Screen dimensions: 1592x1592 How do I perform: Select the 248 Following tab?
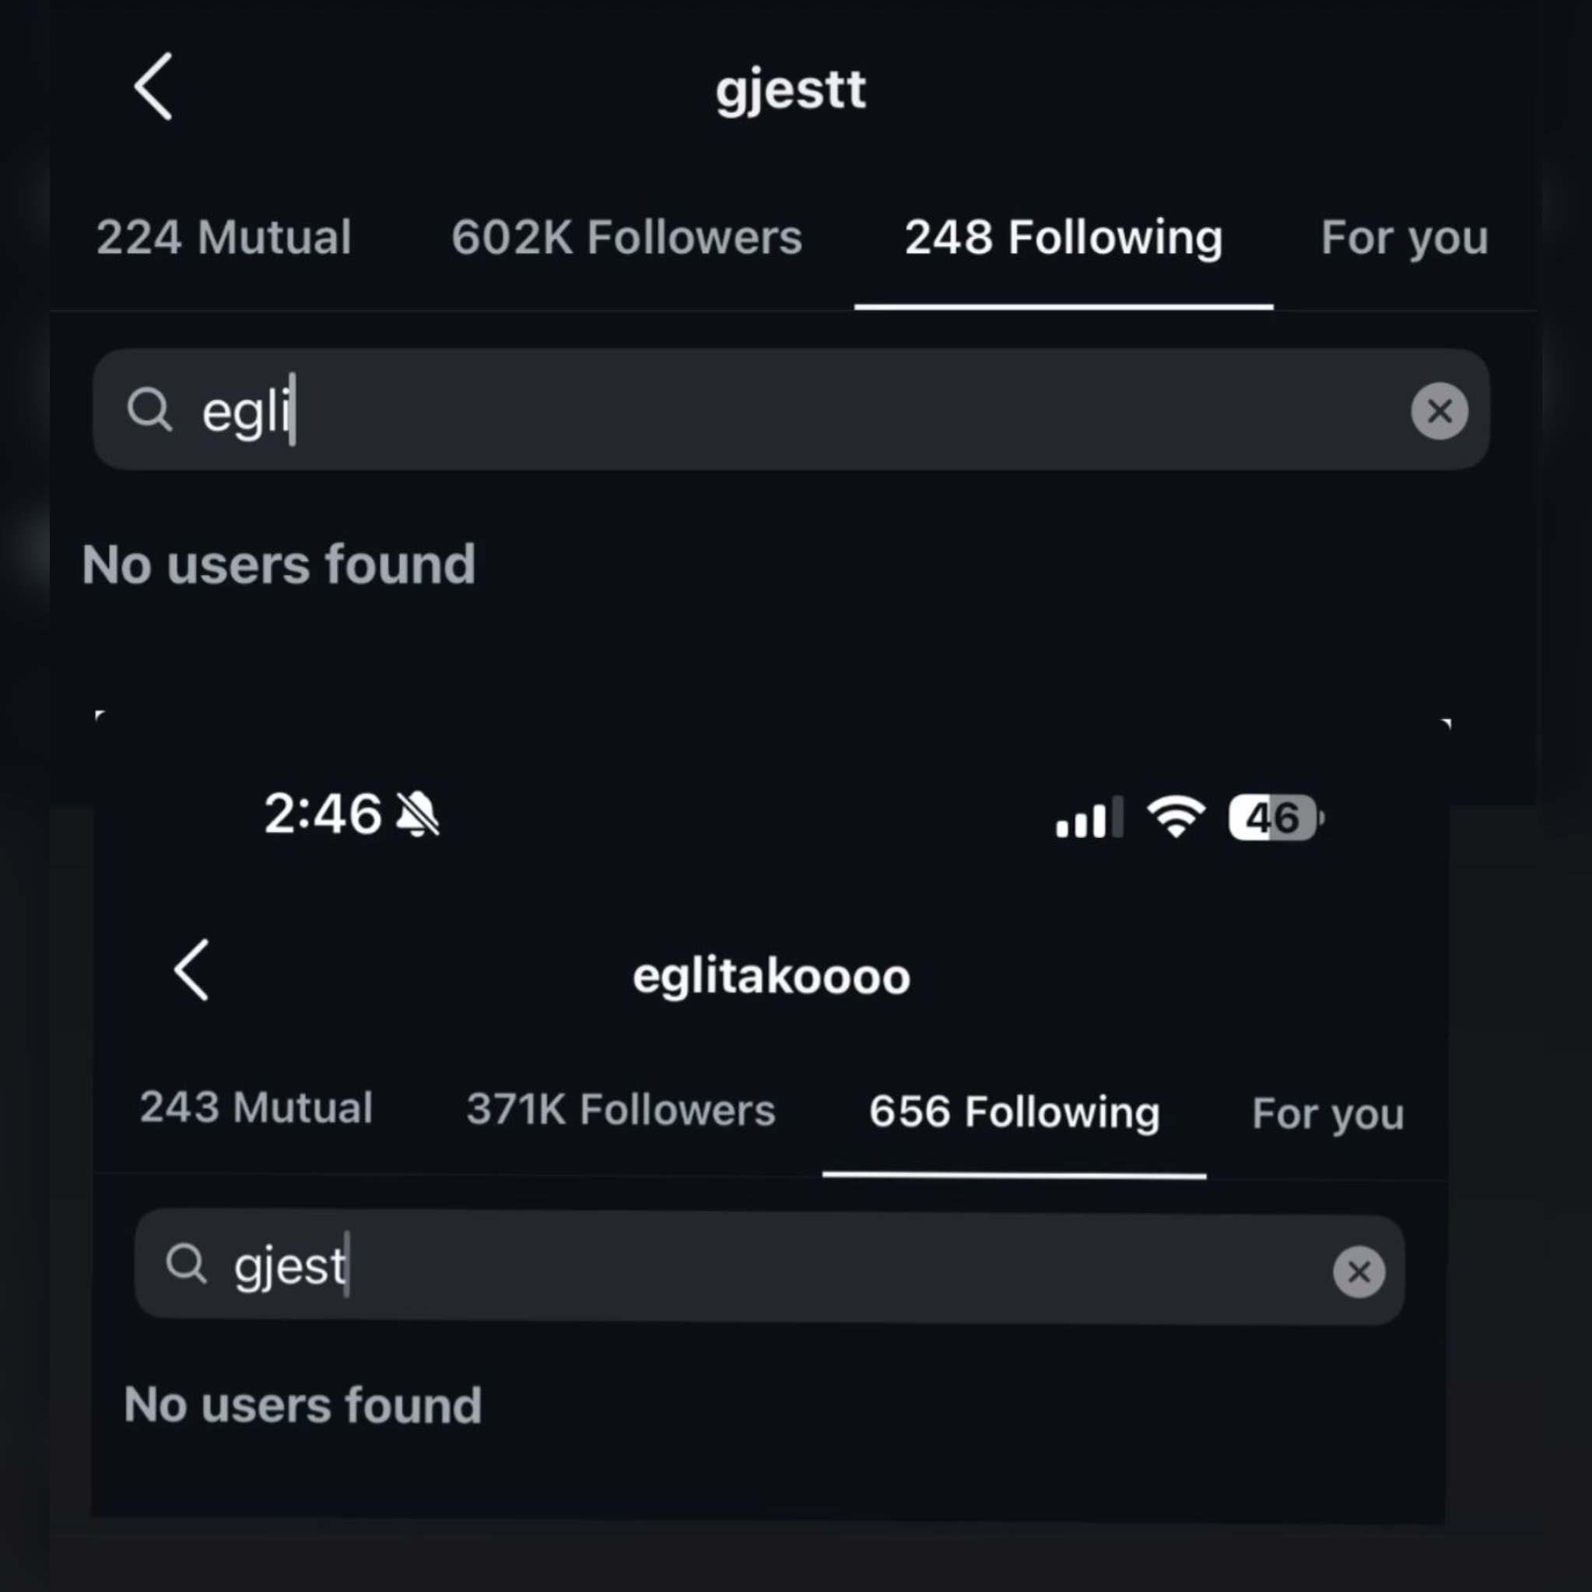coord(1063,237)
